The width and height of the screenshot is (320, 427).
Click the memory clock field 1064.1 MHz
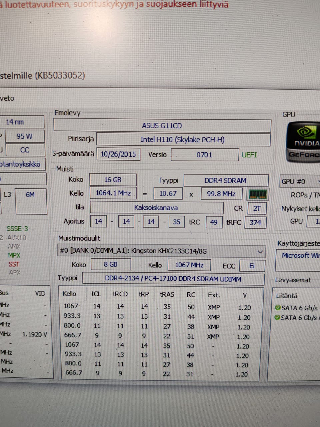[113, 193]
